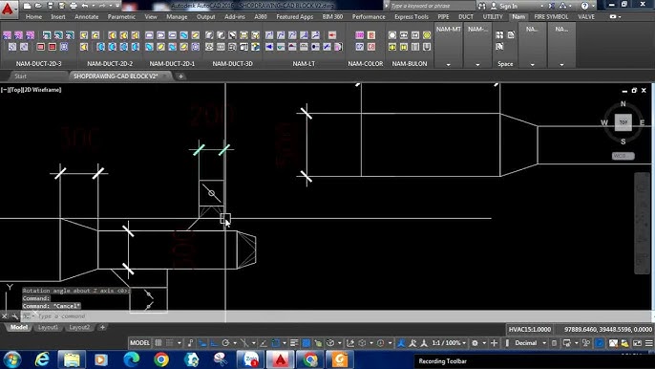Screen dimensions: 655x369
Task: Click the first icon in NAM-DUCT-2D-1 top row
Action: (149, 35)
